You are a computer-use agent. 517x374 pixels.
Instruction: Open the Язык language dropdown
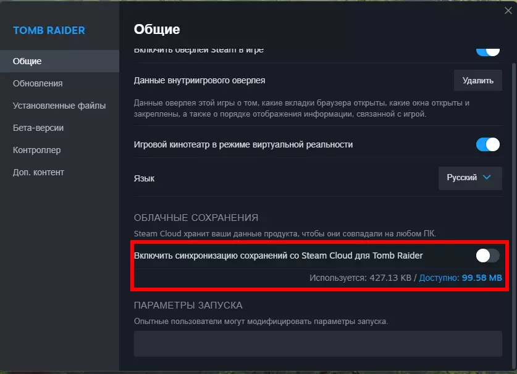click(x=469, y=178)
